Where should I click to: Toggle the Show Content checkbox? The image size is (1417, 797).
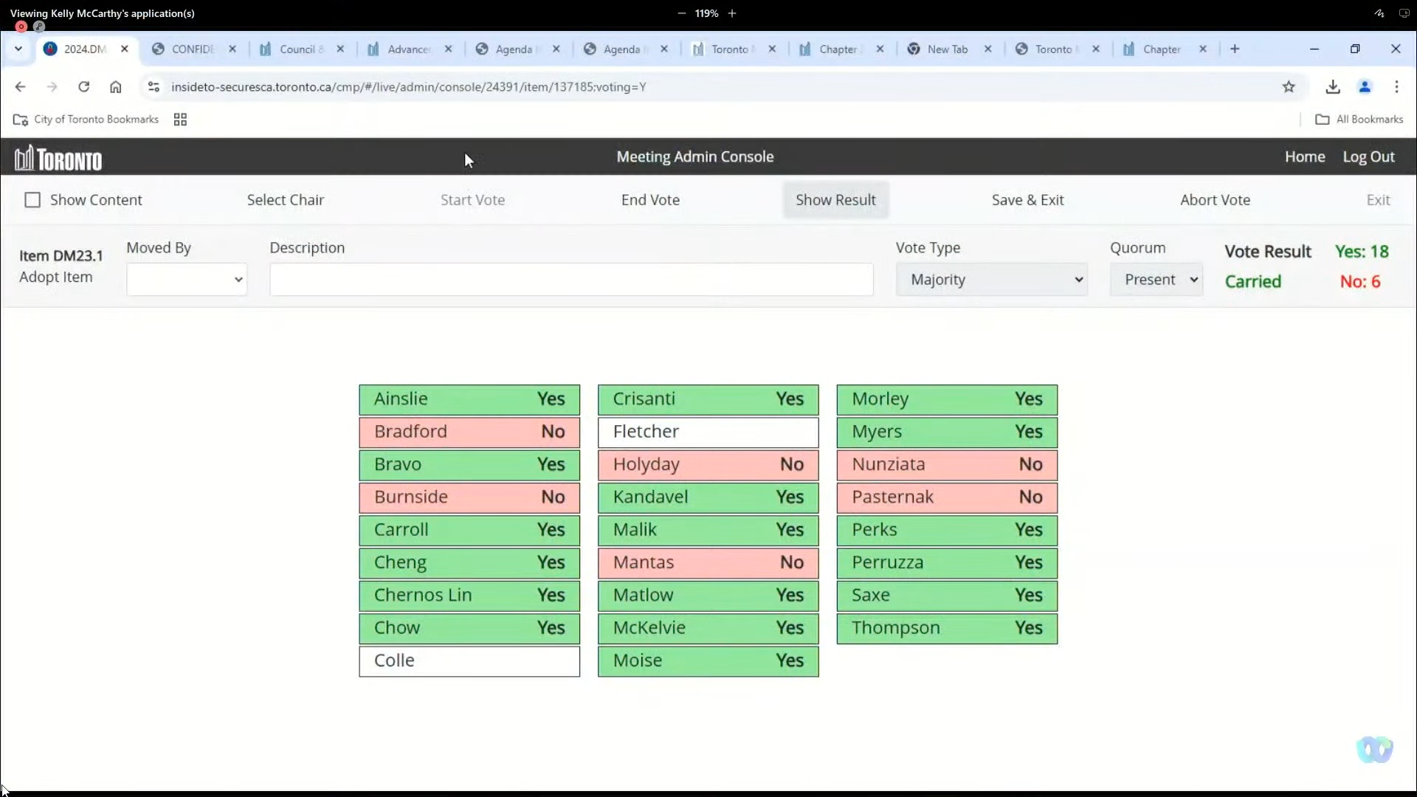[32, 200]
